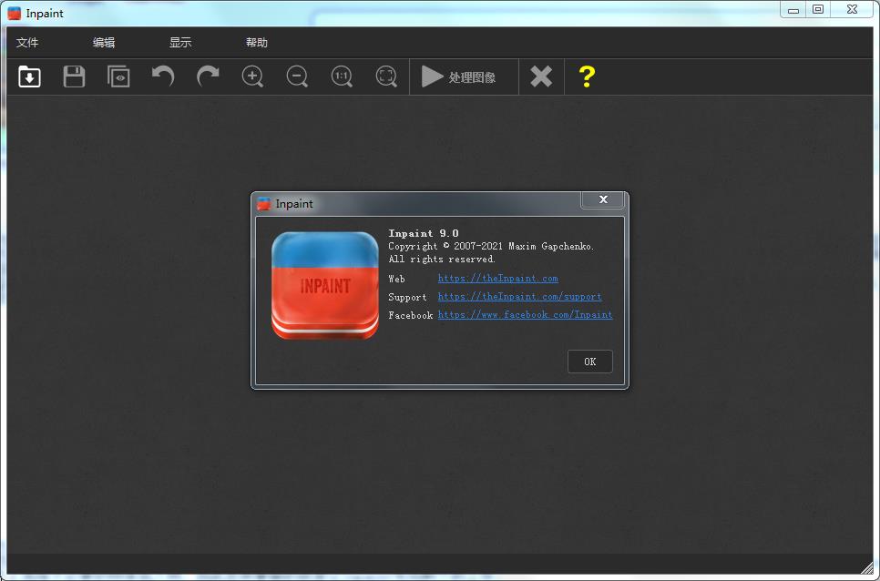Click the Inpaint icon in main title bar
Image resolution: width=880 pixels, height=581 pixels.
[x=14, y=13]
